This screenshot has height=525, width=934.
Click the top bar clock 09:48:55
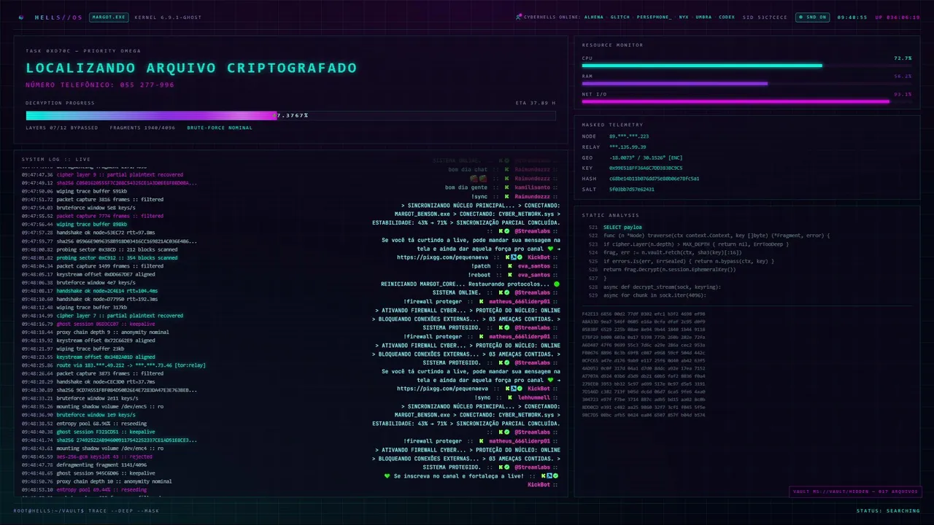pos(852,17)
